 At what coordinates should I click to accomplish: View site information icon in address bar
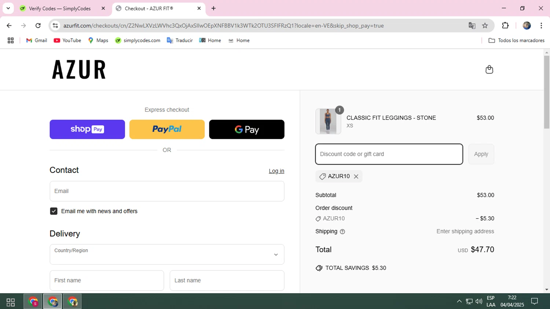[x=55, y=26]
